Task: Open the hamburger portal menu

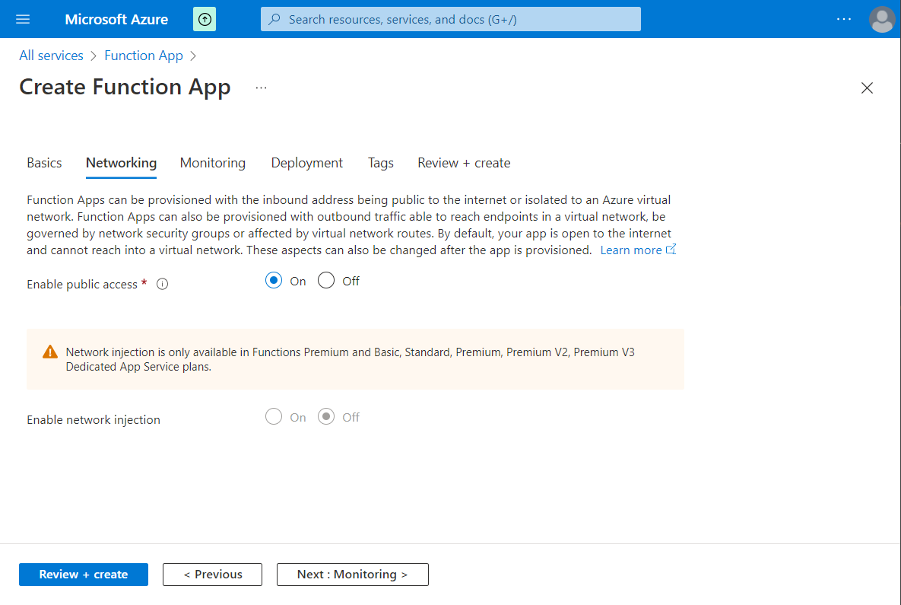Action: pos(23,19)
